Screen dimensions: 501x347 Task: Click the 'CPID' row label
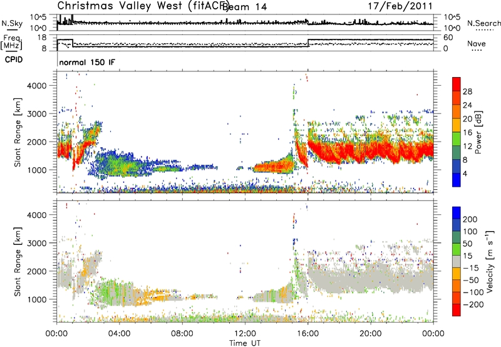14,60
